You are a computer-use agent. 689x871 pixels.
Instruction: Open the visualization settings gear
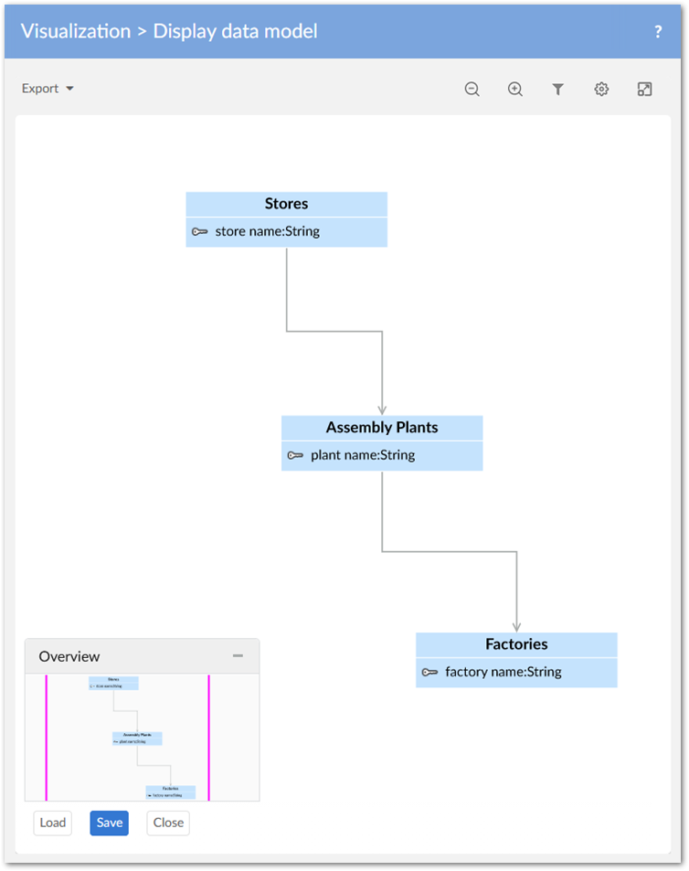click(600, 89)
